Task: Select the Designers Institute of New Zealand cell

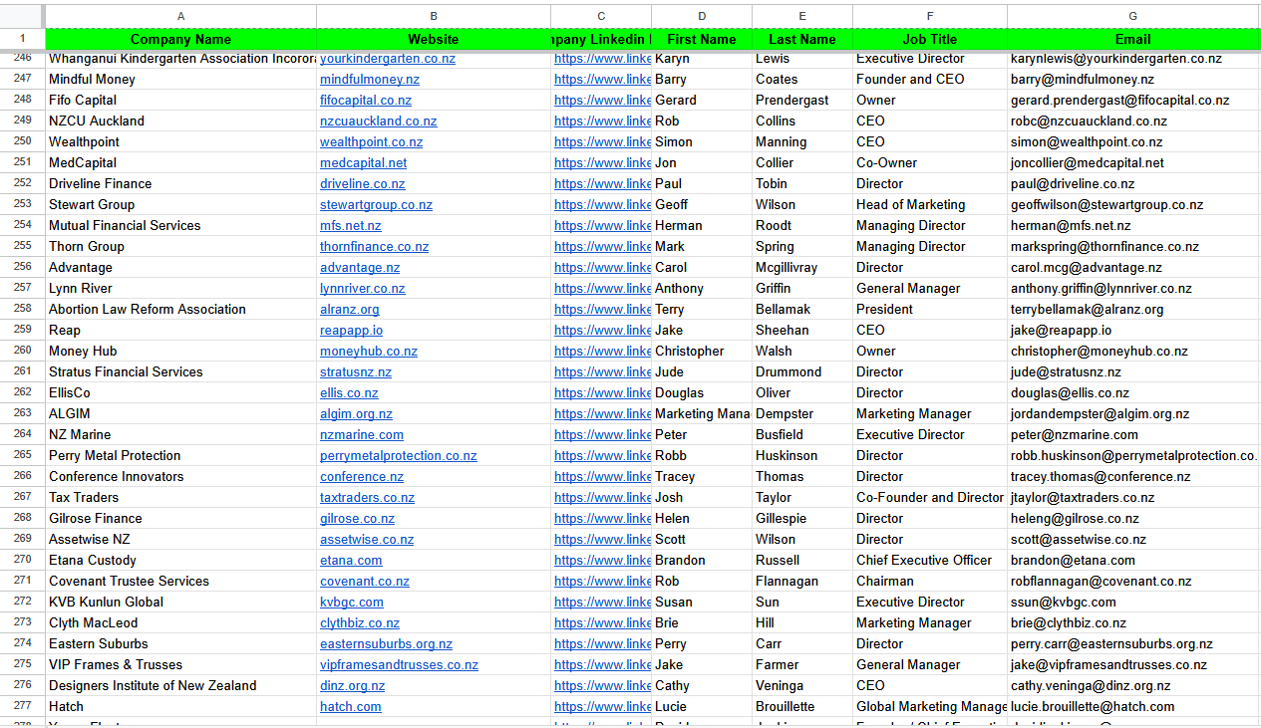Action: (180, 686)
